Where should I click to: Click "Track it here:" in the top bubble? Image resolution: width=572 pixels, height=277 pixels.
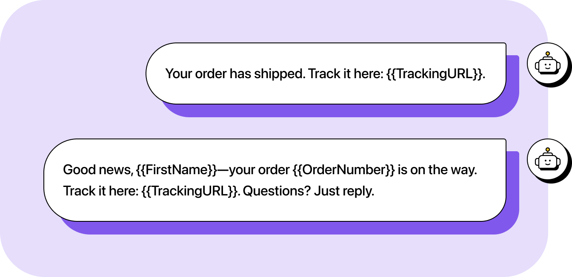coord(346,73)
